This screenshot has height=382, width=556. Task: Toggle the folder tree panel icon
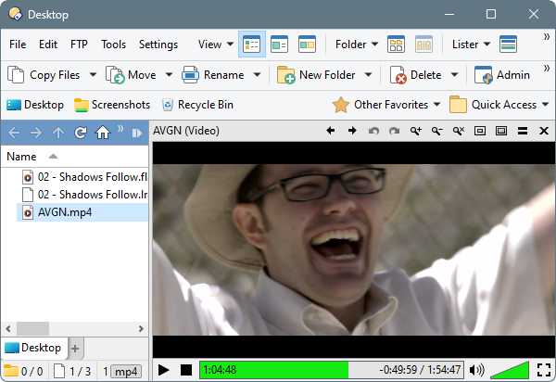[279, 45]
